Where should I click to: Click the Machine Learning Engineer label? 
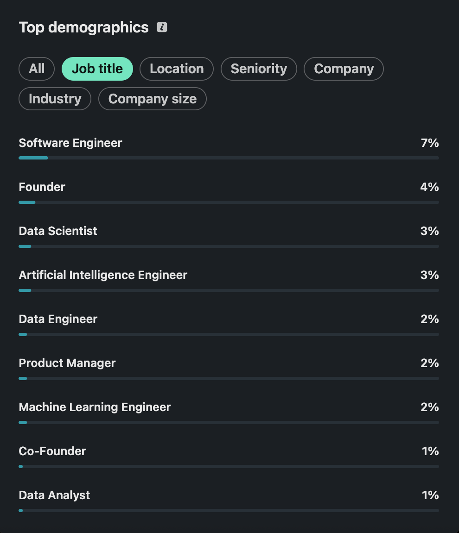tap(95, 407)
